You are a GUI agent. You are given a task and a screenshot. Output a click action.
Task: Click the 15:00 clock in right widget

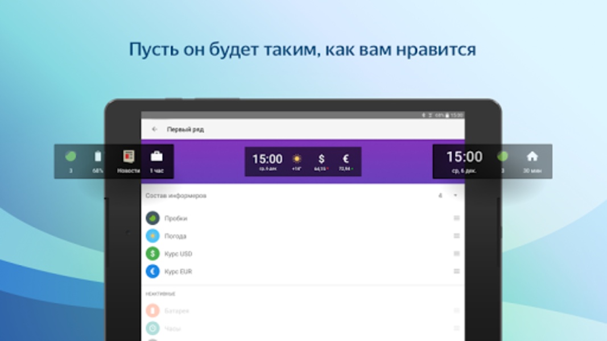coord(464,157)
